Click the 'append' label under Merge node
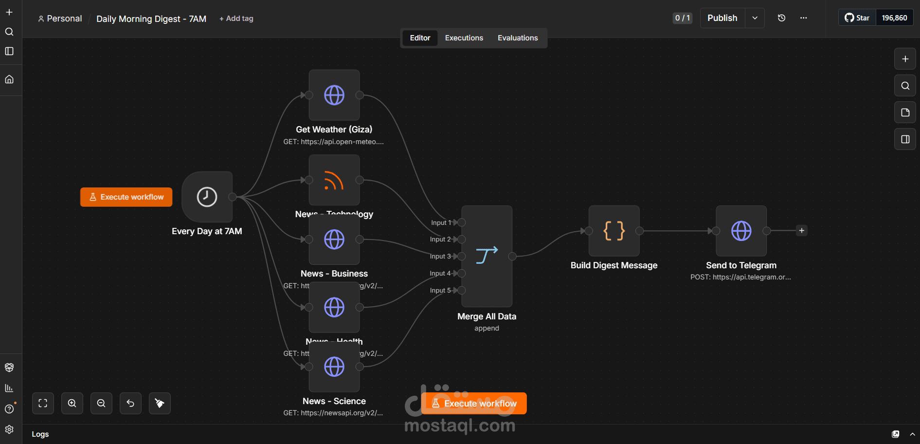Image resolution: width=920 pixels, height=444 pixels. coord(487,328)
